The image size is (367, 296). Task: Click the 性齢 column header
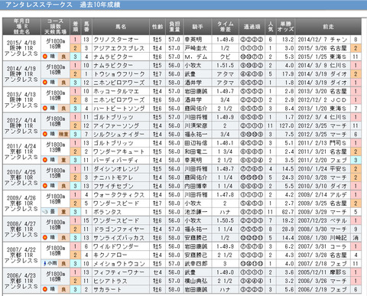click(158, 27)
